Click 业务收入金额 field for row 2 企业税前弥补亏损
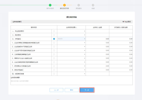Screen dimensions: 142x100 97,47
